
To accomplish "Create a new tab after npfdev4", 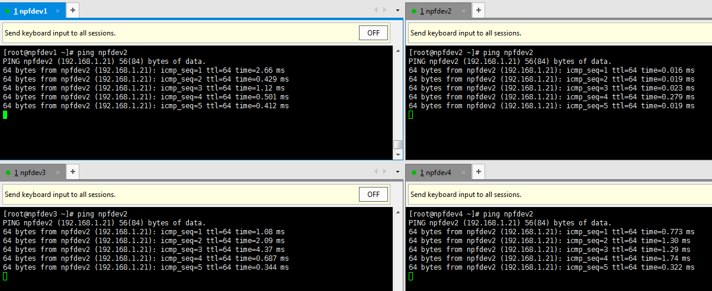I will point(478,172).
